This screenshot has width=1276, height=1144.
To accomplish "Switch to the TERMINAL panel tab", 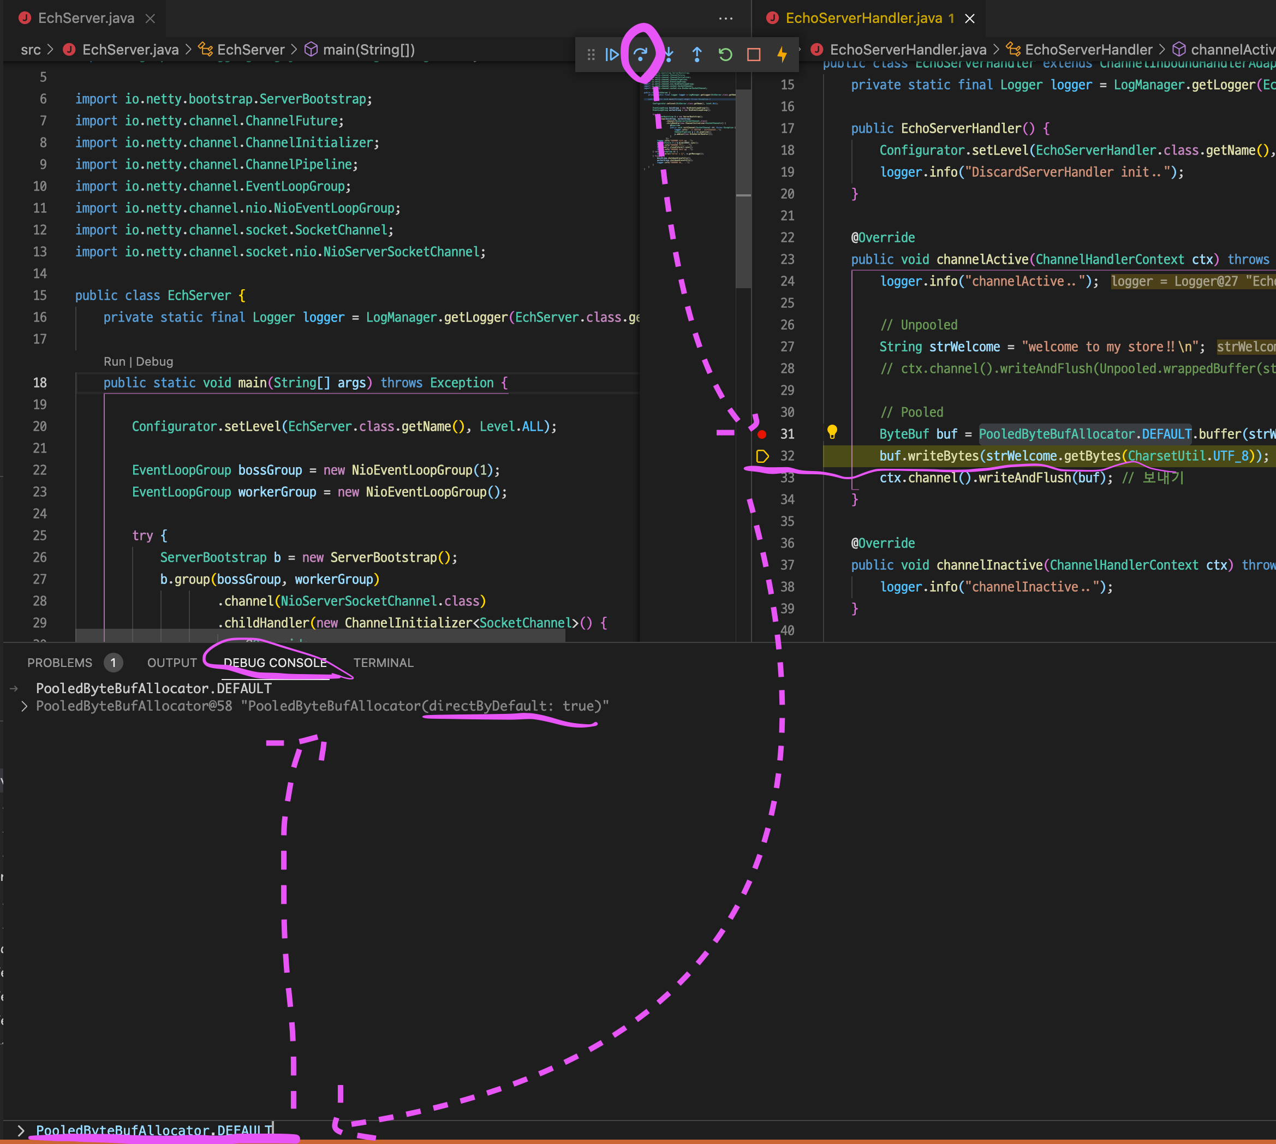I will pyautogui.click(x=383, y=663).
